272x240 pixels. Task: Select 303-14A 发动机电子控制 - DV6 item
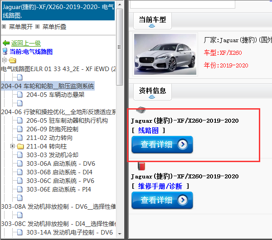[69, 232]
